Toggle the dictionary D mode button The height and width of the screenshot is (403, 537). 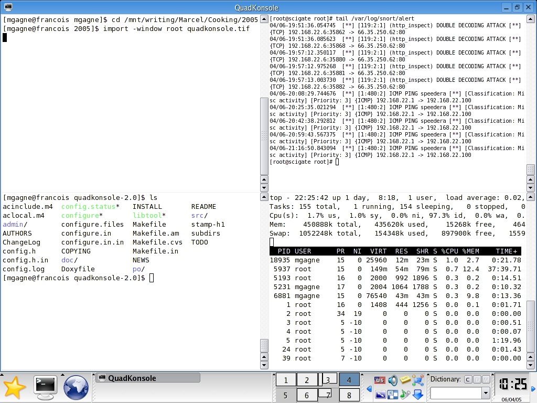coord(477,379)
